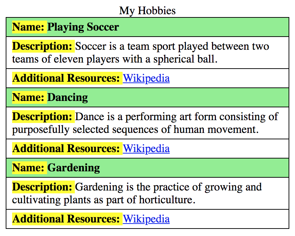Click Additional Resources label under dance description
Screen dimensions: 295x236
66,149
